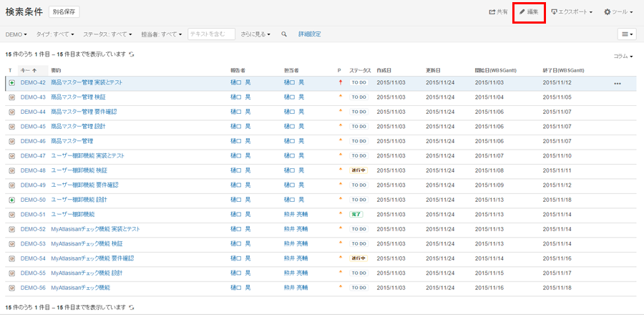Click the priority icon of DEMO-51
The height and width of the screenshot is (315, 644).
coord(340,213)
